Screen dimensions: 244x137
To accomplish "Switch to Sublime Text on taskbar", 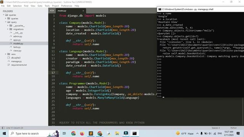I will 91,134.
